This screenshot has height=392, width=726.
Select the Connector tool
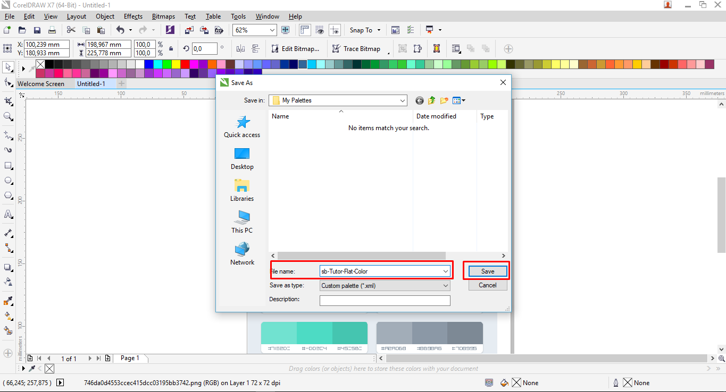[x=8, y=248]
